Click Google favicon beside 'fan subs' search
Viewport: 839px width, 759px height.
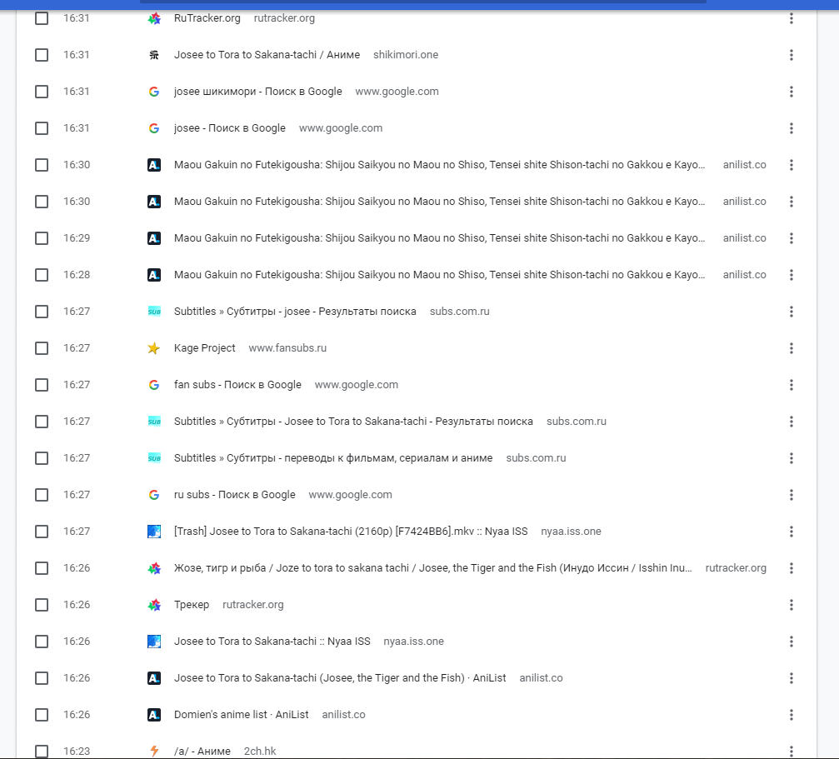click(x=154, y=385)
